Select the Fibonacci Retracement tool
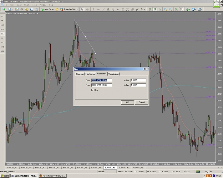Image resolution: width=223 pixels, height=178 pixels. pyautogui.click(x=113, y=9)
